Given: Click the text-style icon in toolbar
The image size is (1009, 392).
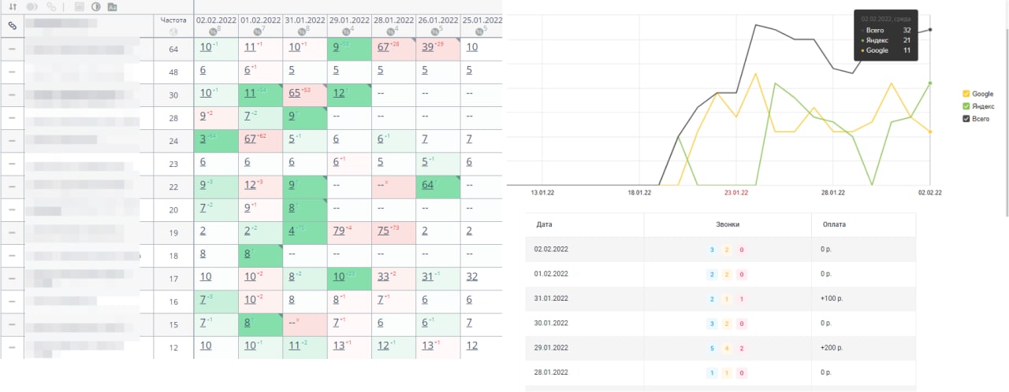Looking at the screenshot, I should tap(112, 7).
